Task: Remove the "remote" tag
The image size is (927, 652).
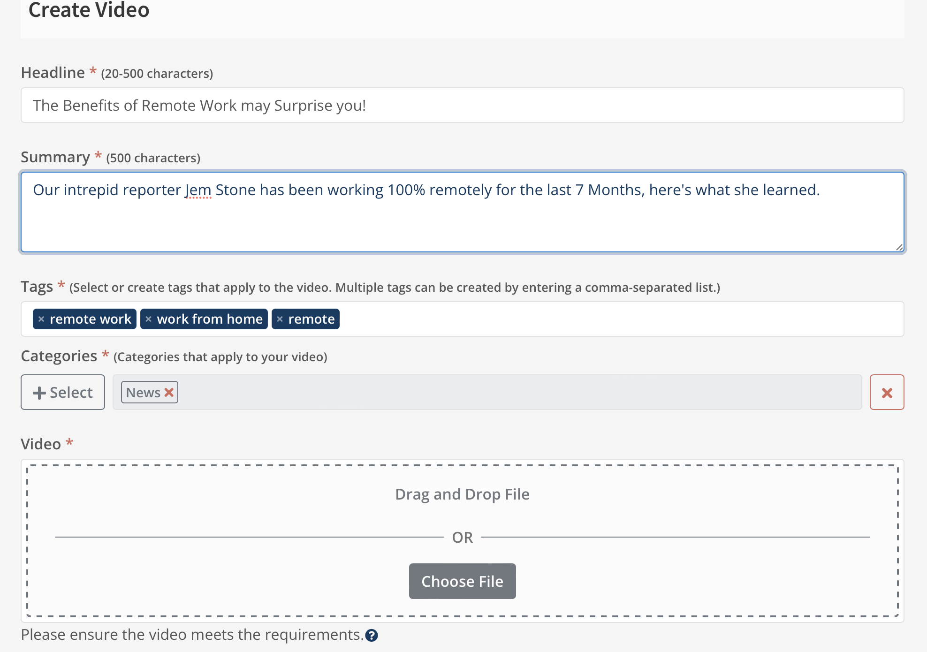Action: (280, 319)
